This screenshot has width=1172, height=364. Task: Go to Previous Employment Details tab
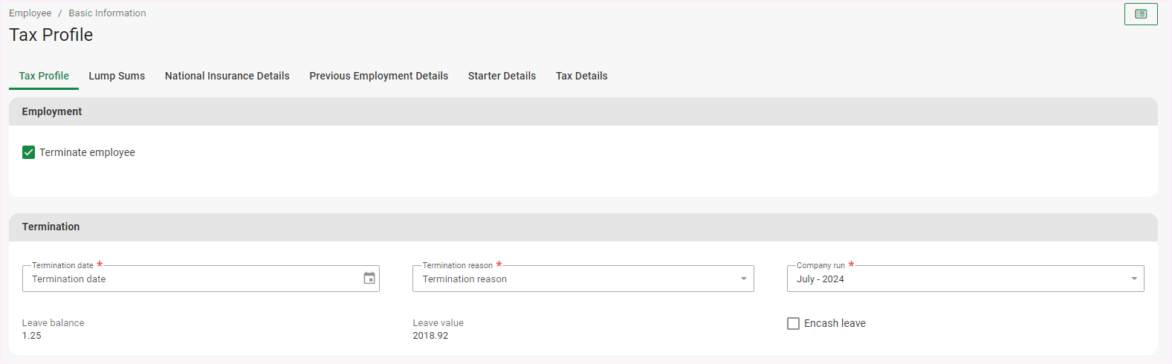(378, 76)
